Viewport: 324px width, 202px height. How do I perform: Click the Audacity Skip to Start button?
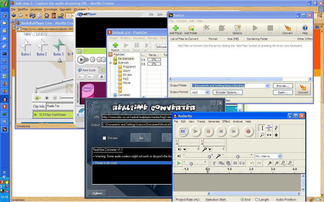point(221,131)
